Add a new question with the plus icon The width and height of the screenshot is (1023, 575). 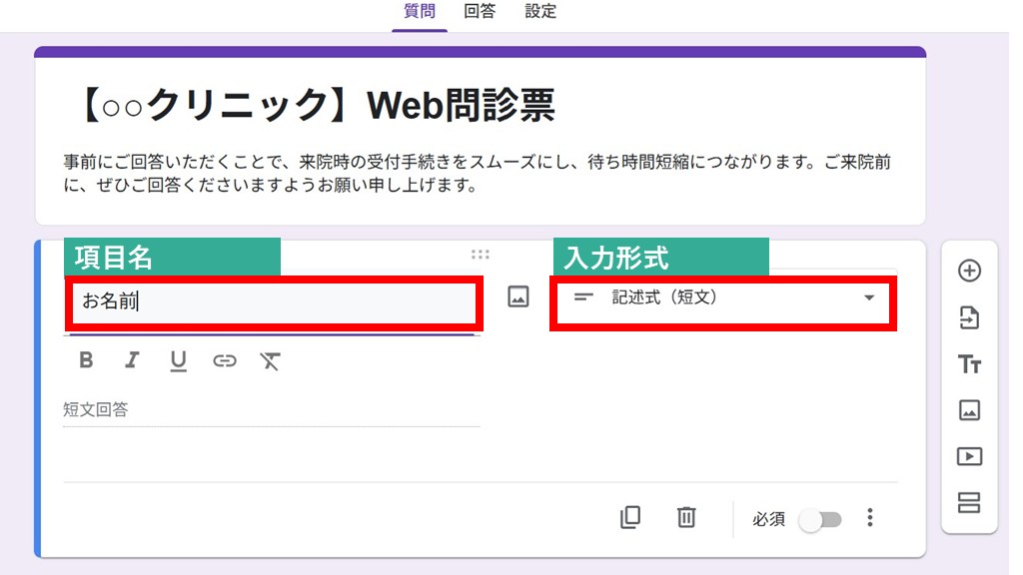click(x=968, y=272)
